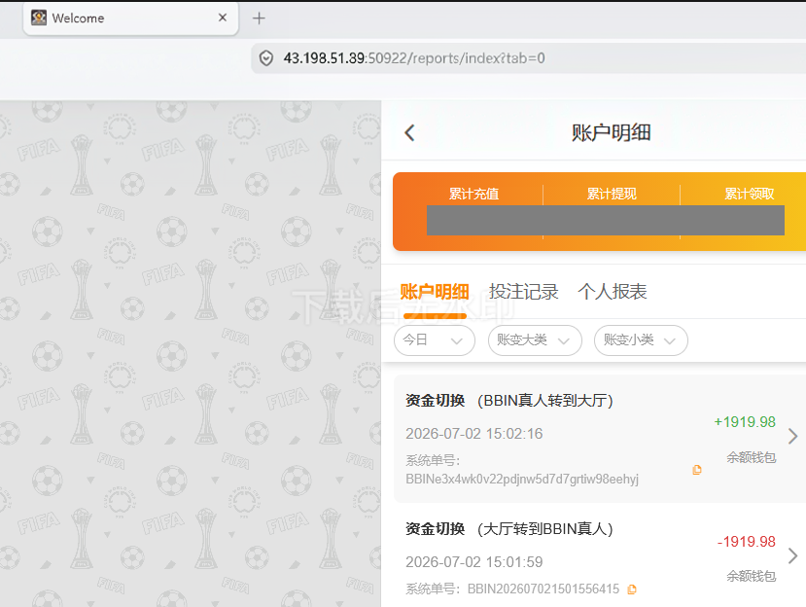The height and width of the screenshot is (607, 806).
Task: Click the 账户明细 page header title
Action: pyautogui.click(x=612, y=132)
